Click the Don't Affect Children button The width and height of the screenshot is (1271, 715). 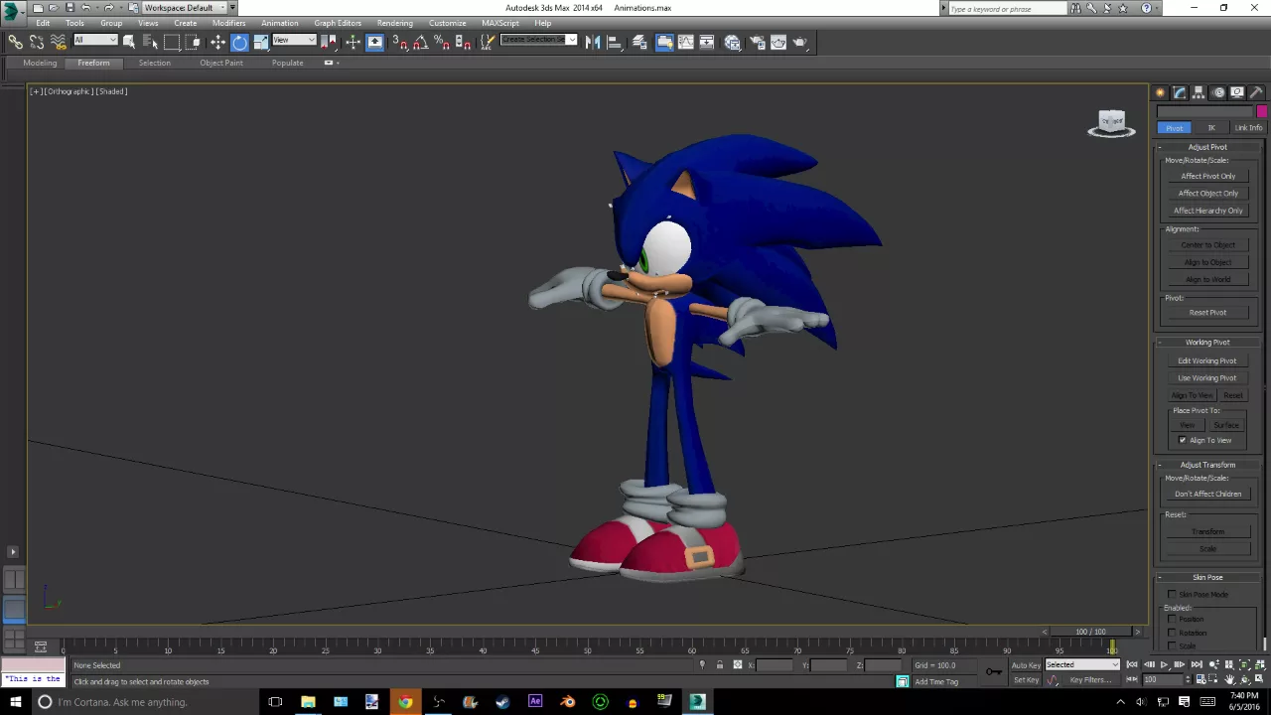(x=1207, y=494)
